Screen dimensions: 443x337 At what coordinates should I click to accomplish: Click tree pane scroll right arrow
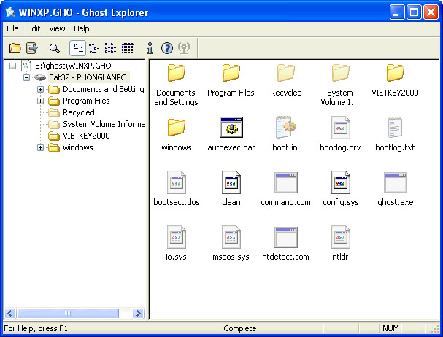click(x=138, y=313)
